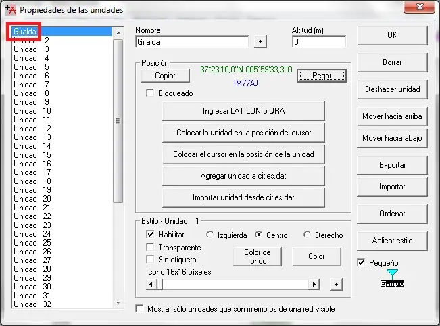This screenshot has width=440, height=326.
Task: Click the unit list vertical scrollbar thumb
Action: pyautogui.click(x=118, y=121)
